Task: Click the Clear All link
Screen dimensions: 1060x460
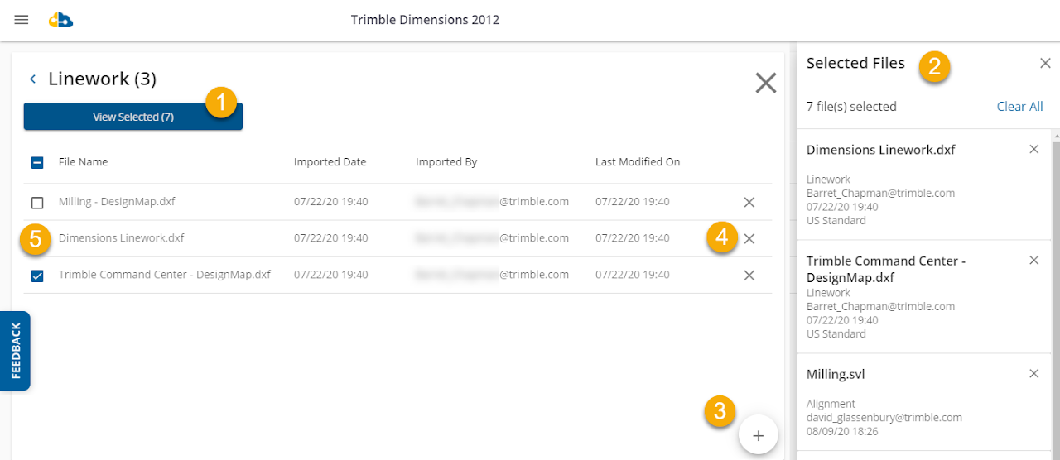Action: [x=1019, y=107]
